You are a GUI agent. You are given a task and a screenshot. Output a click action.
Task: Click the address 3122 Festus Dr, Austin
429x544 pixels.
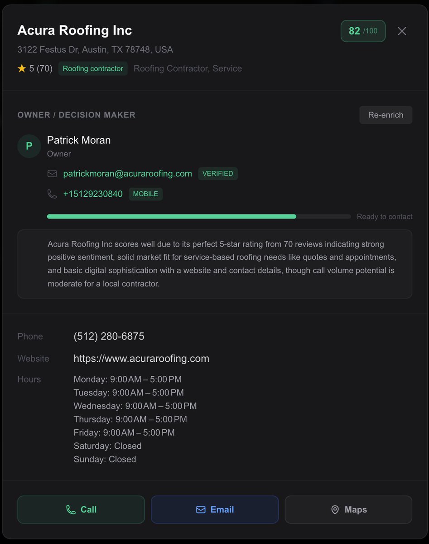(x=95, y=49)
